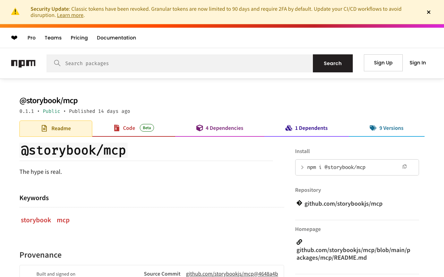Select the Readme tab

point(56,128)
